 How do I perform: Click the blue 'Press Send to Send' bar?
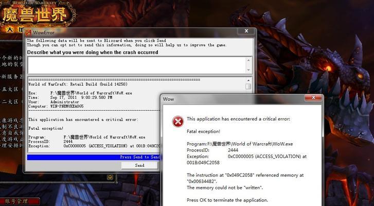point(94,157)
